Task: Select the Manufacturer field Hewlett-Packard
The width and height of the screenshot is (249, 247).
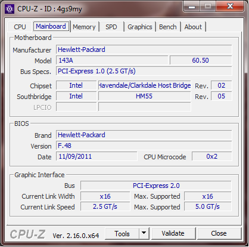Action: tap(144, 50)
